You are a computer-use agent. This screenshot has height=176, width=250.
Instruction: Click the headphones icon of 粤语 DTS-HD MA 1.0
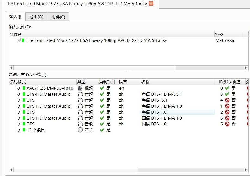point(80,106)
